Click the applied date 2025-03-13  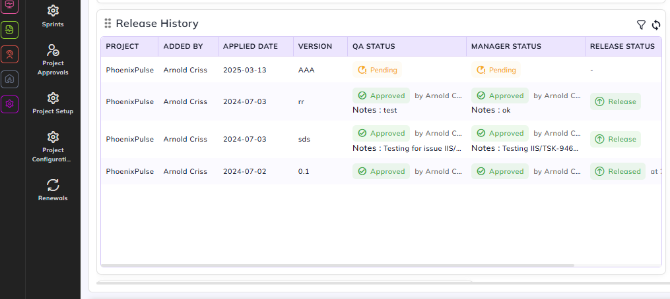coord(244,70)
